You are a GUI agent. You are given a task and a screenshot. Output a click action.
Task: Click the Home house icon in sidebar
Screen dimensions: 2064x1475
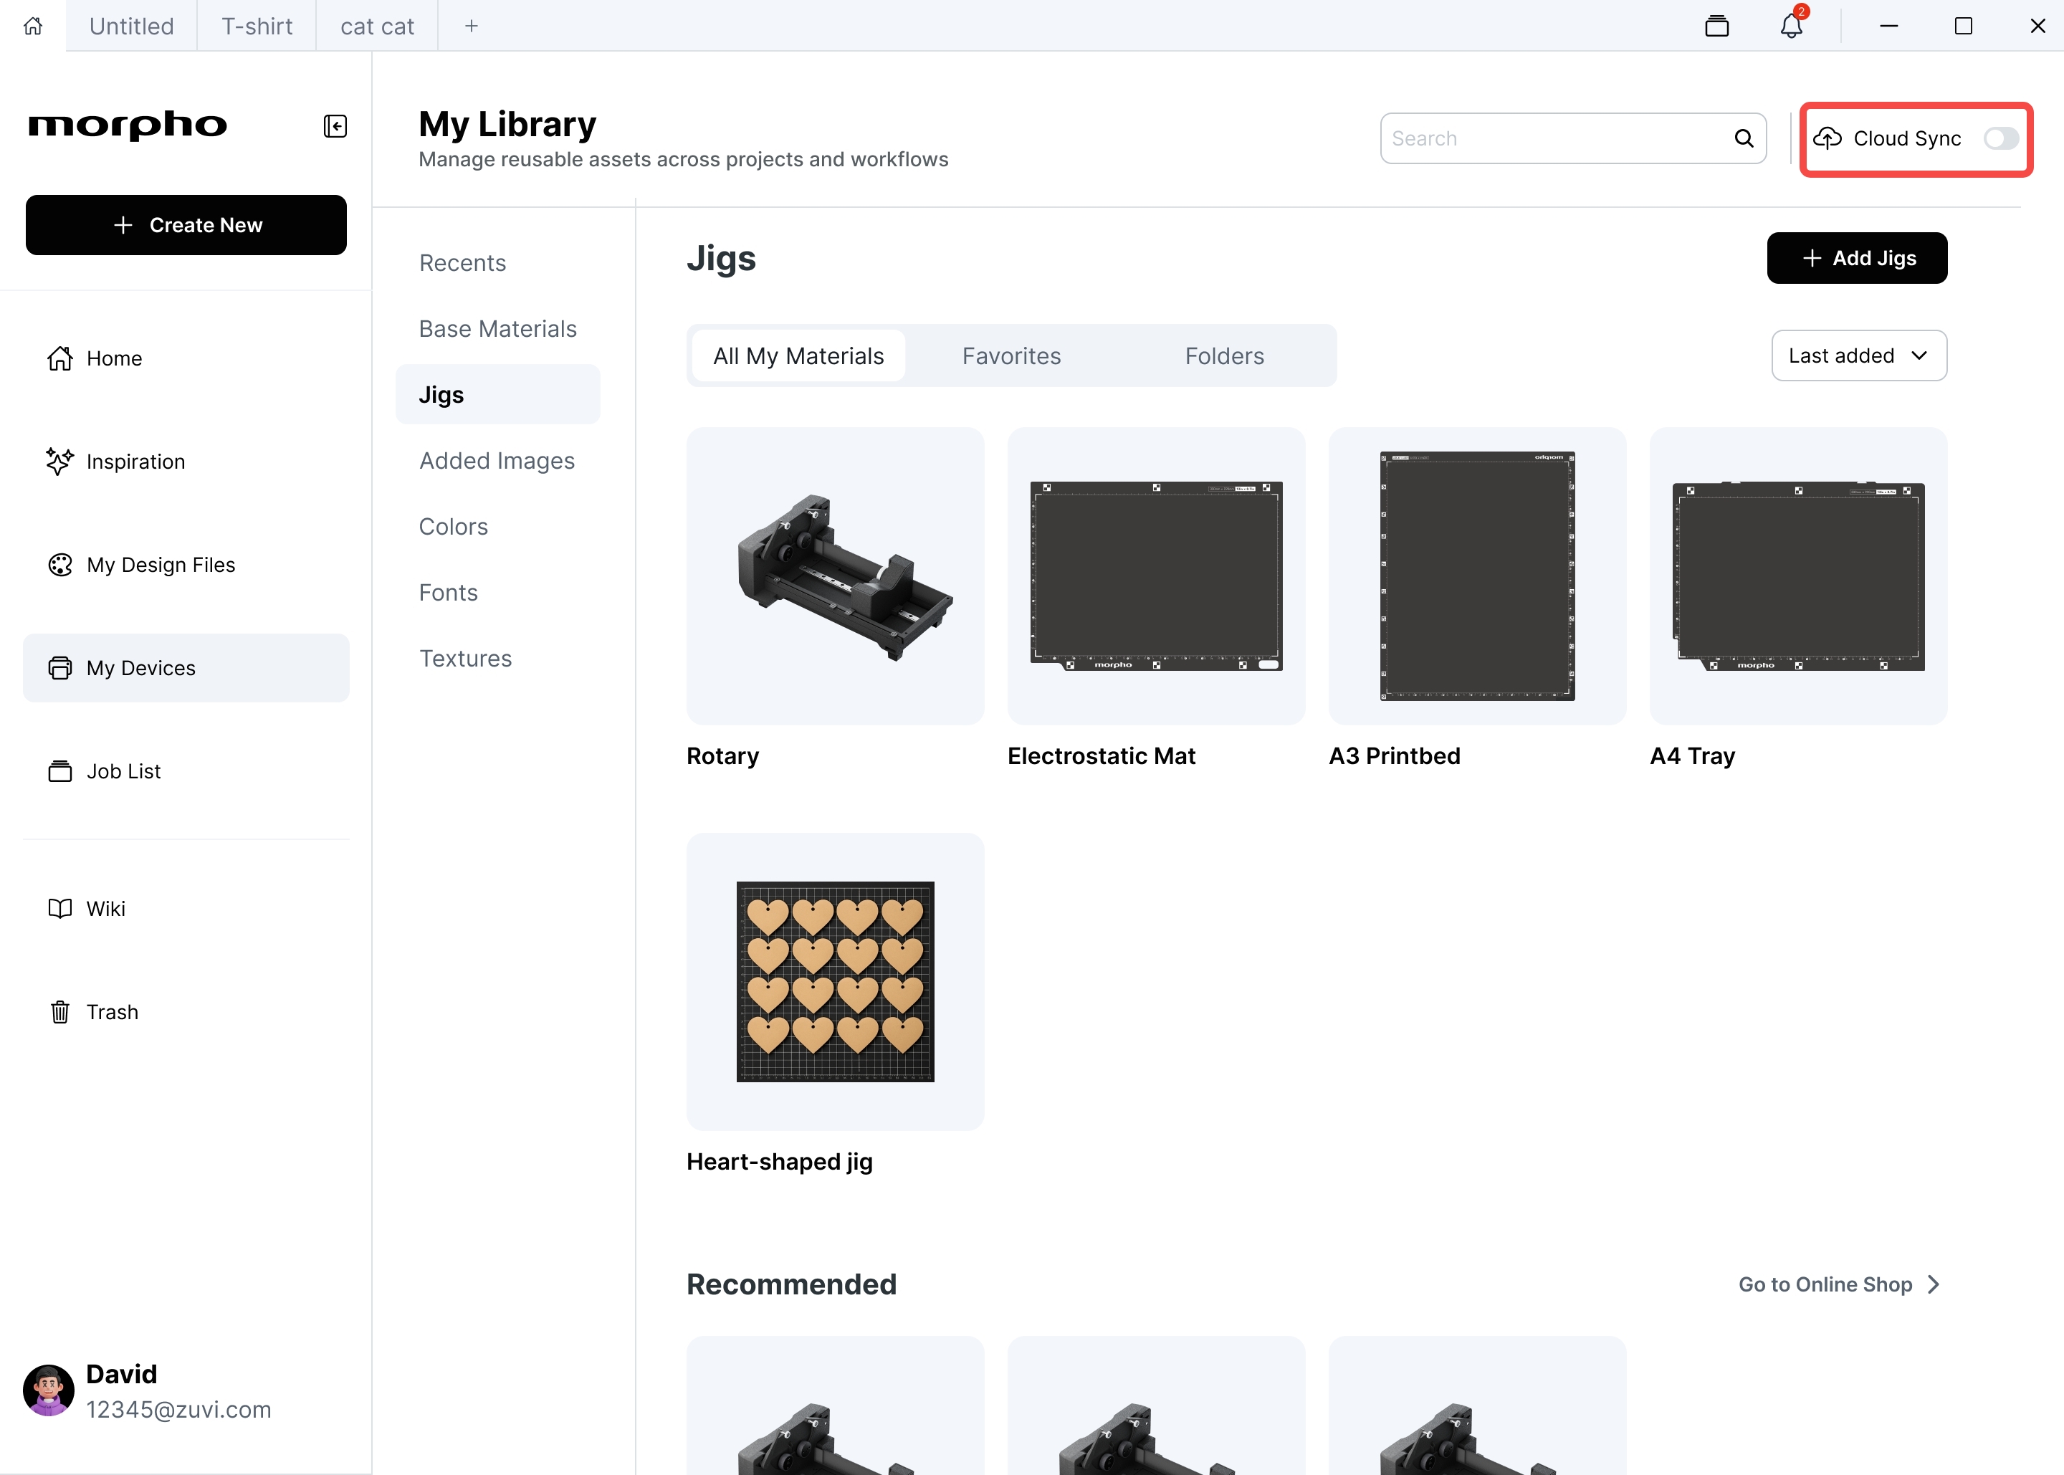(x=60, y=358)
